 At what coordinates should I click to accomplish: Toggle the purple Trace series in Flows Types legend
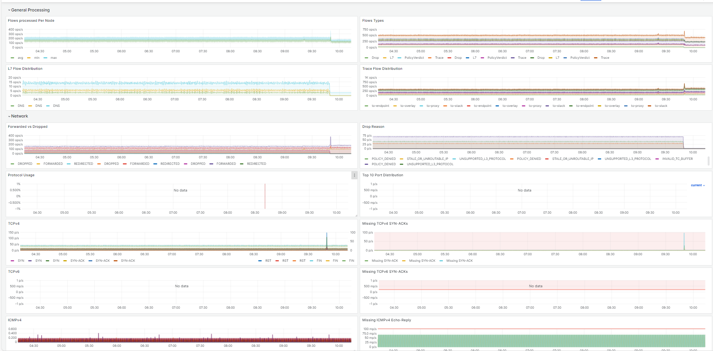522,58
